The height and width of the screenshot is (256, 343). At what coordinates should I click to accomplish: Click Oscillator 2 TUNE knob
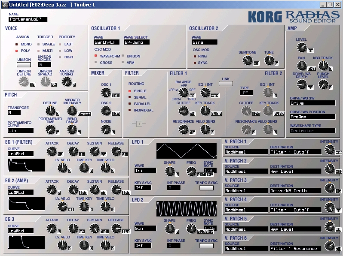(x=269, y=60)
